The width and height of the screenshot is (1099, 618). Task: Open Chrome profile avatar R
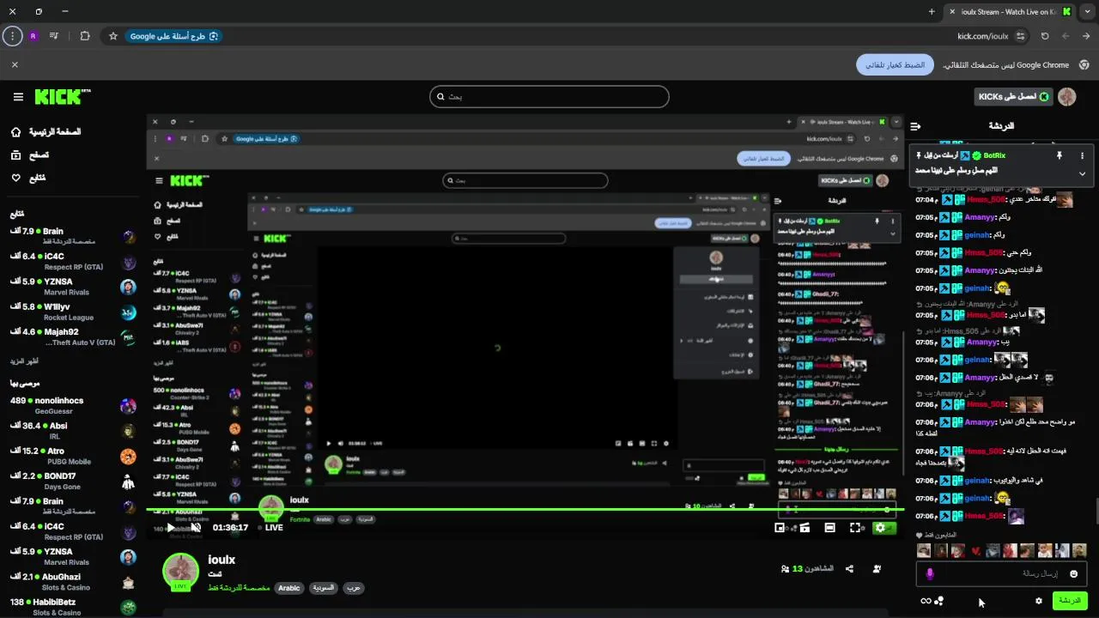click(x=33, y=36)
